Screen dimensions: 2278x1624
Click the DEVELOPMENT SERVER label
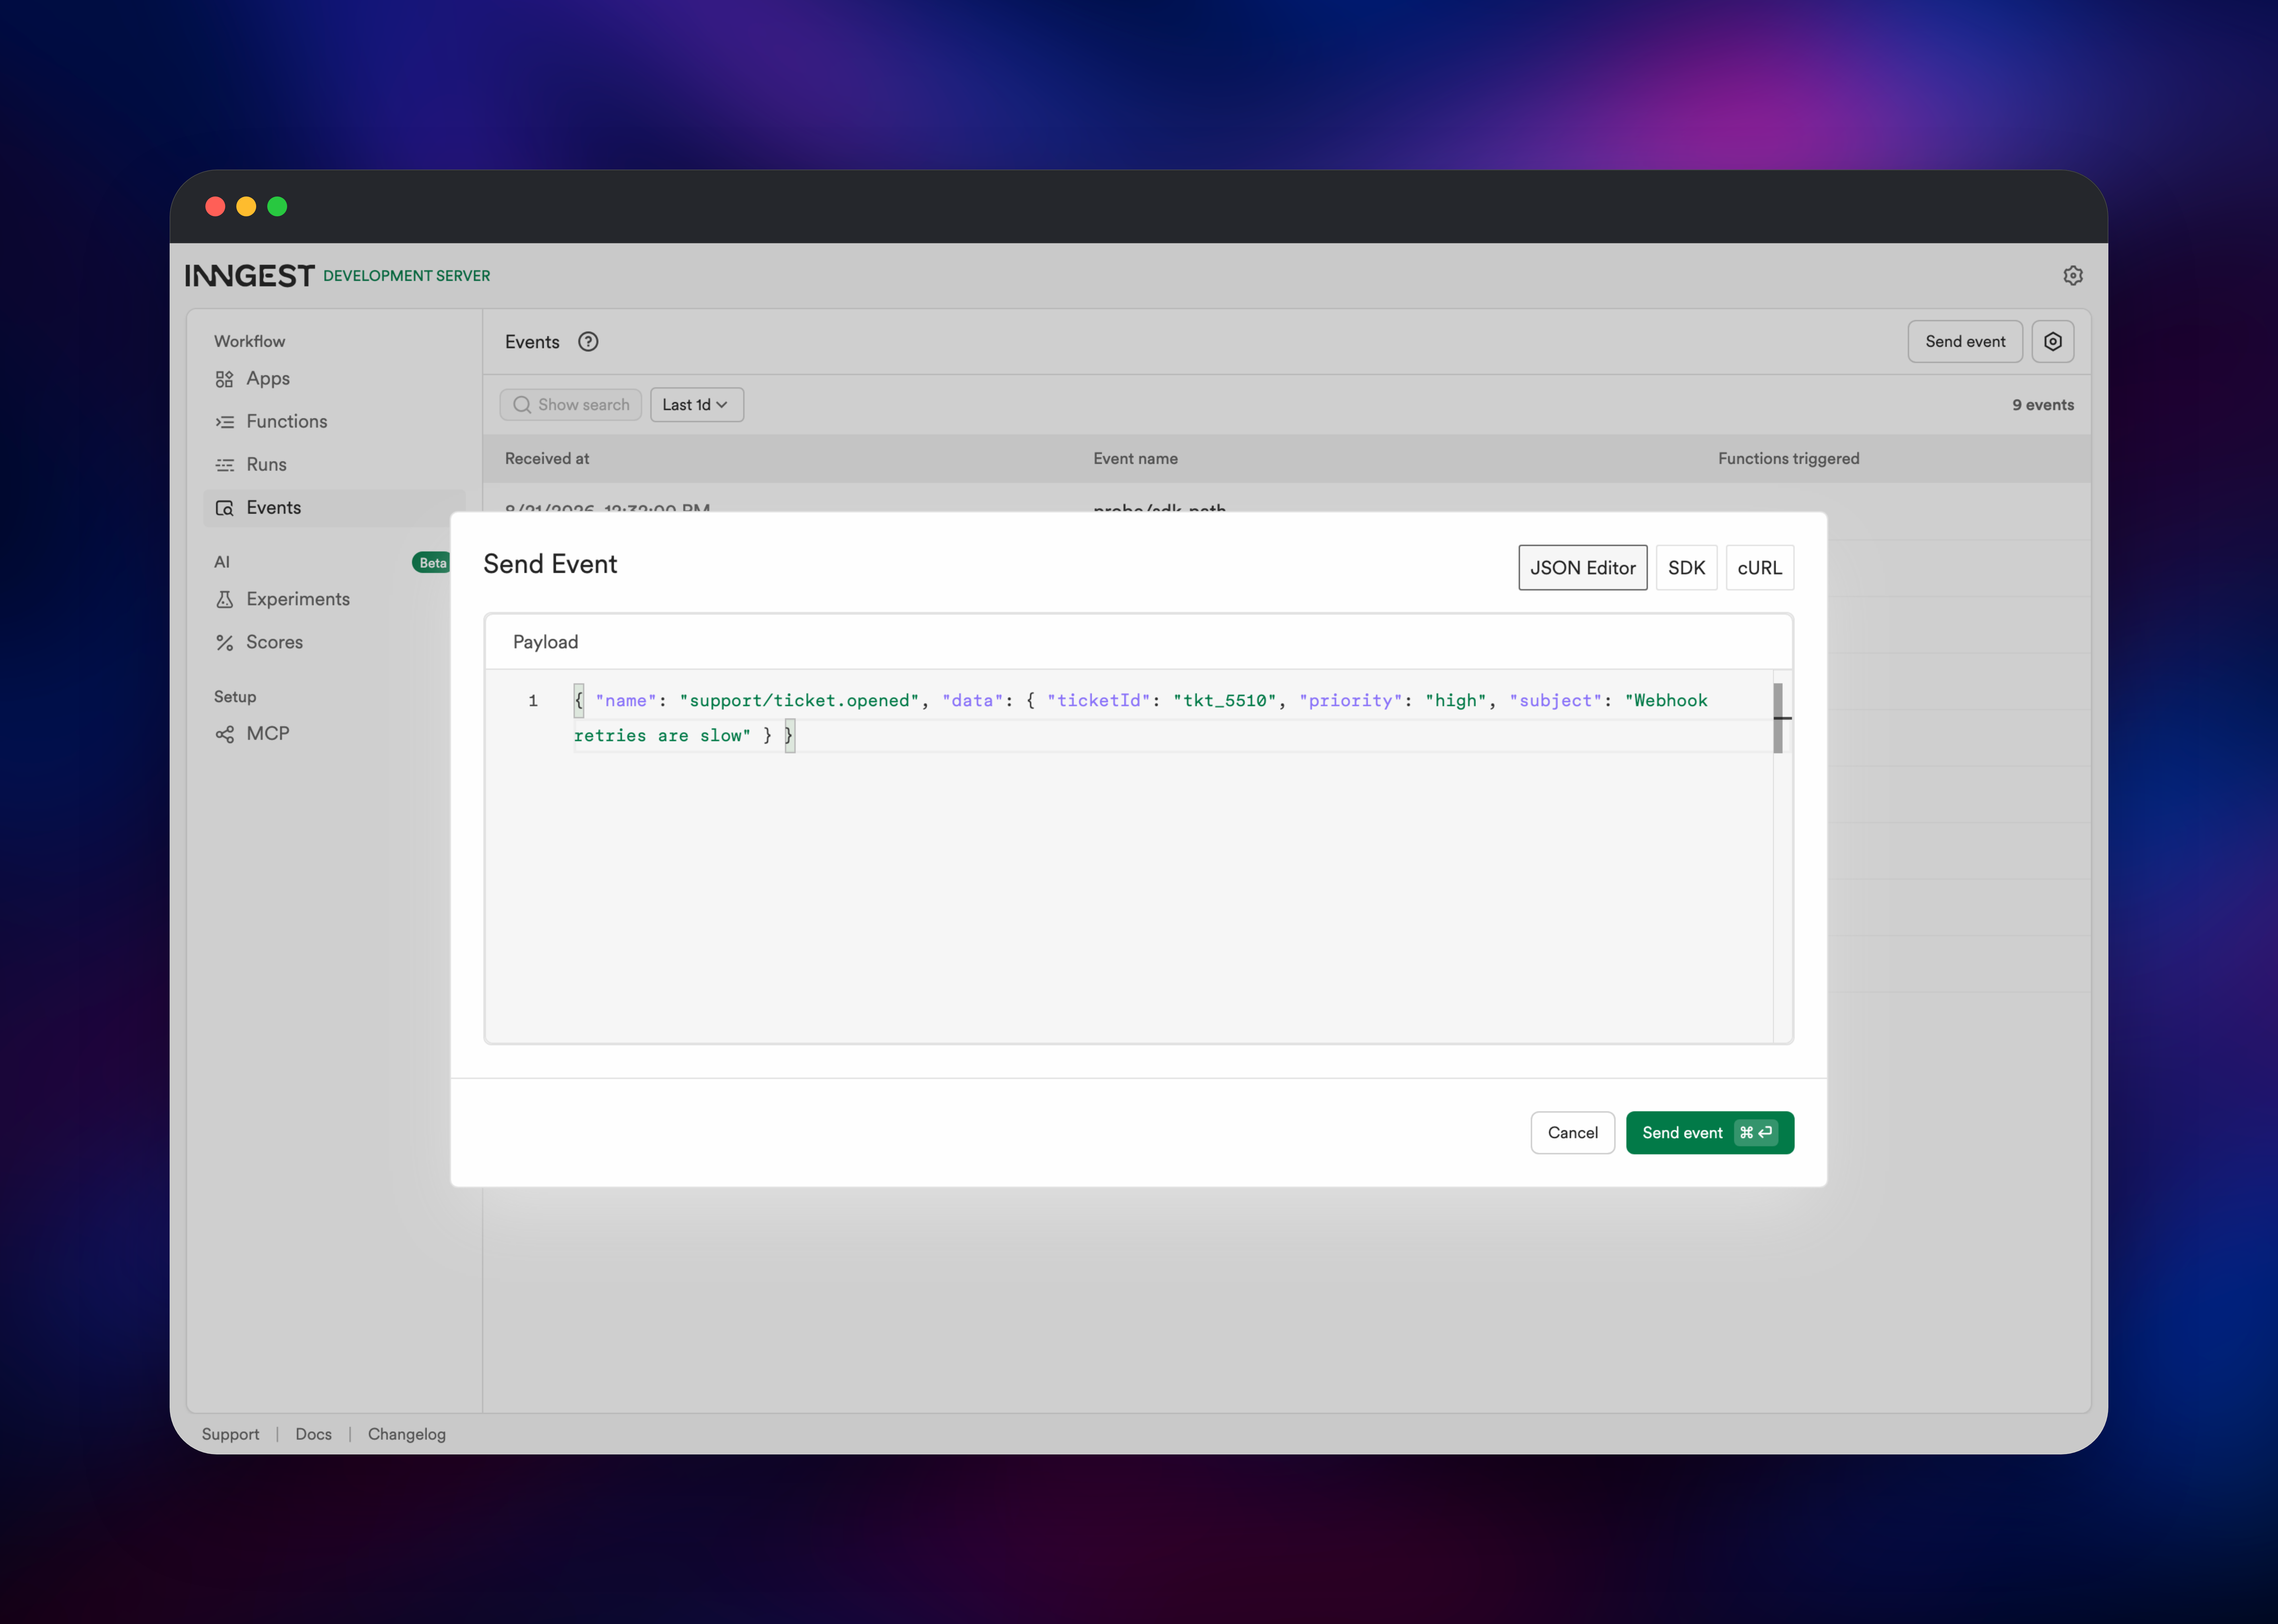pos(406,276)
